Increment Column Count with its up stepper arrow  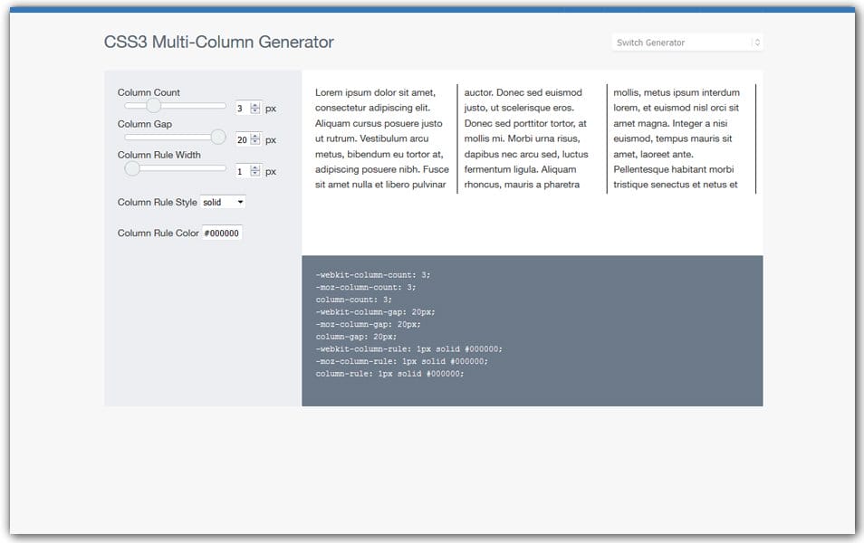(x=254, y=103)
